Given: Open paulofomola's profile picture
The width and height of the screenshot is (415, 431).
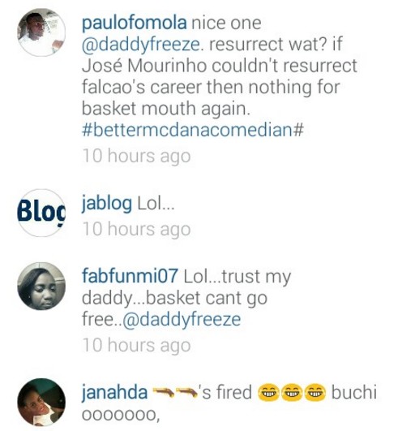Looking at the screenshot, I should [x=41, y=32].
